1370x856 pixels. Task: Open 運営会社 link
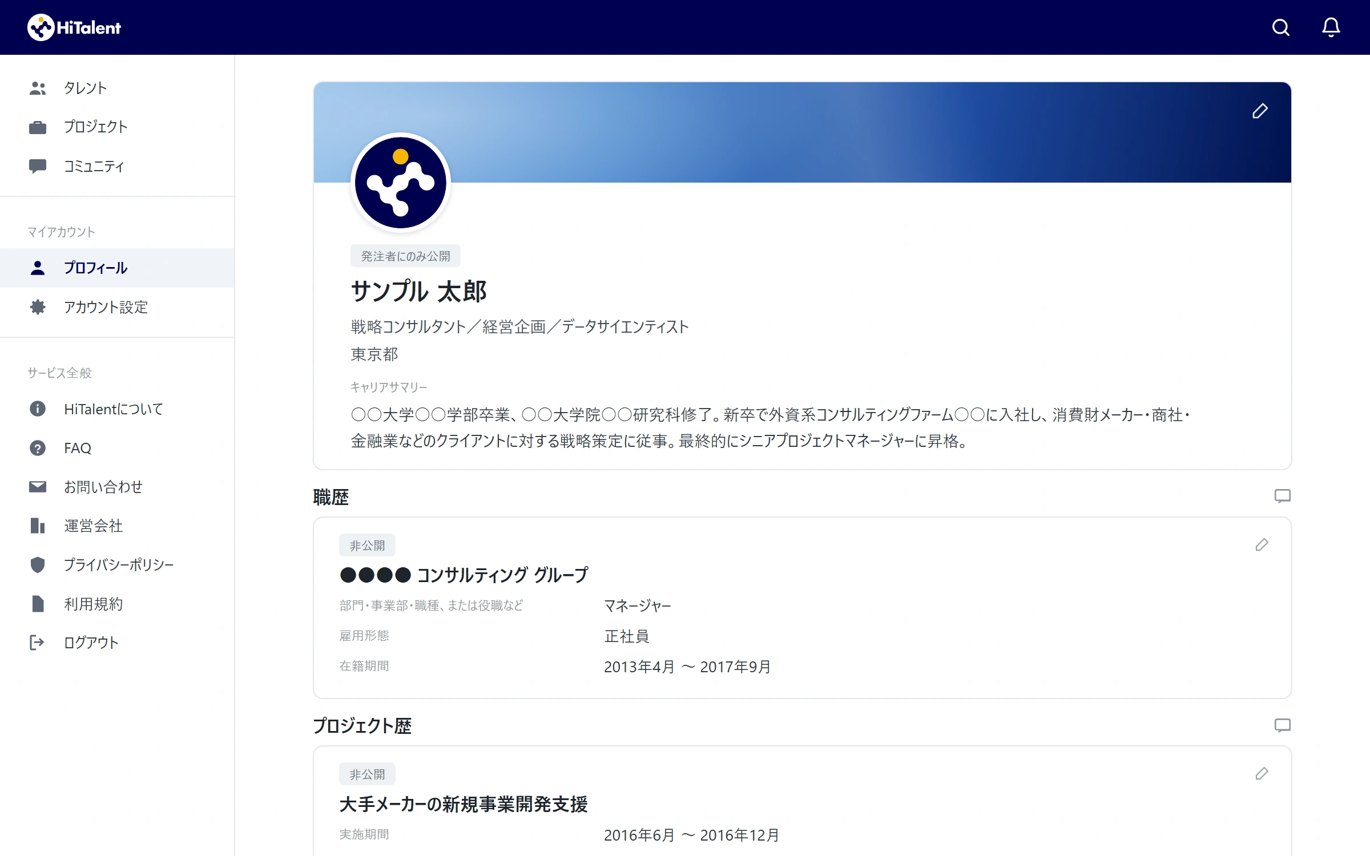pos(117,526)
